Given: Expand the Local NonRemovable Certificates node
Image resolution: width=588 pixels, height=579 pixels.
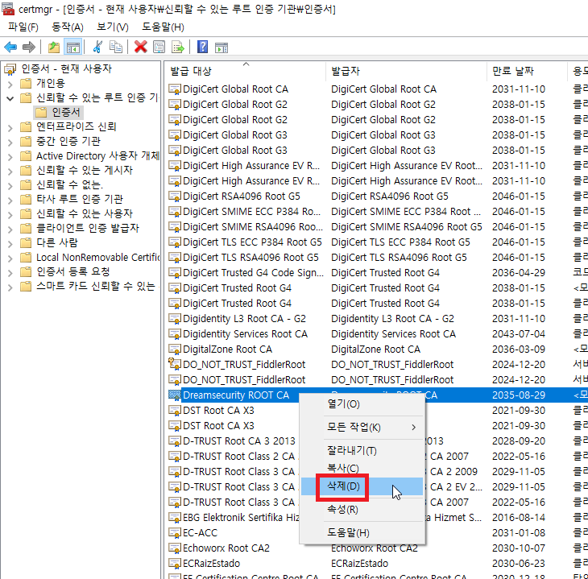Looking at the screenshot, I should click(10, 258).
